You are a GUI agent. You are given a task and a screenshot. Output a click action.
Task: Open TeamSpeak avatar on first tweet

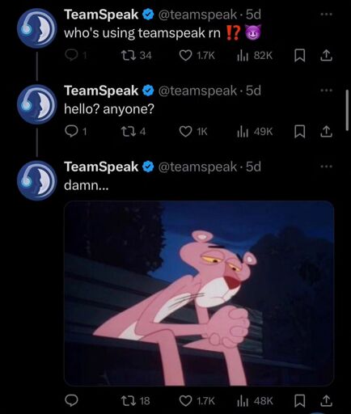click(x=37, y=28)
